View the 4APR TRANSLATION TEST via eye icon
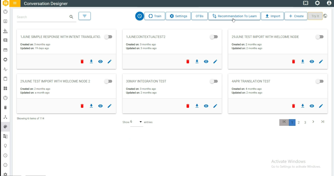Viewport: 334px width, 176px height. pos(312,106)
